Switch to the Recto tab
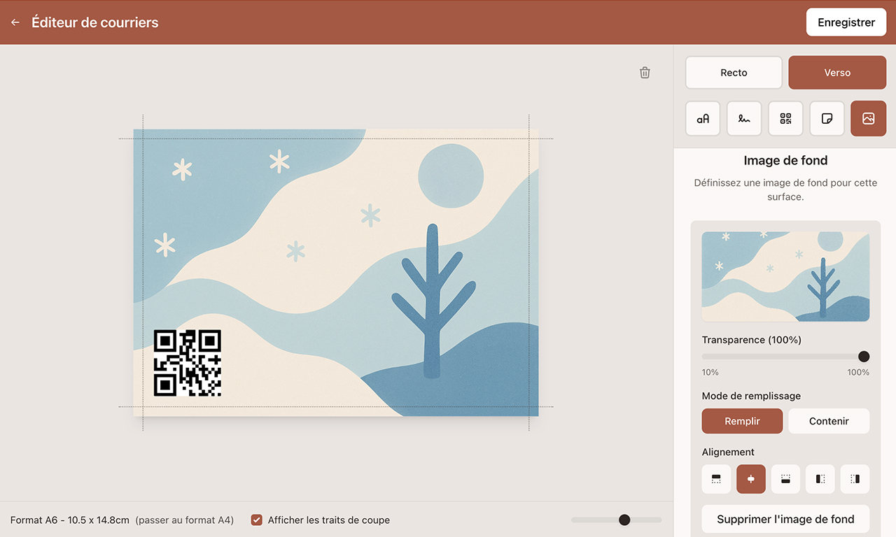Screen dimensions: 896x537 point(734,73)
